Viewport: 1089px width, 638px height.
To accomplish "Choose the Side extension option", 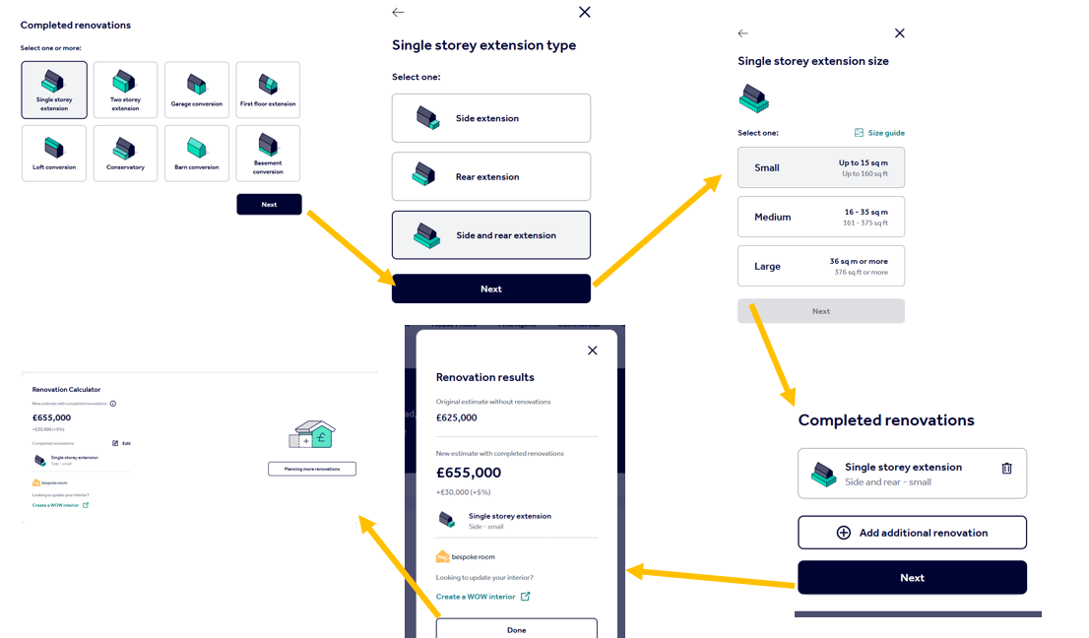I will tap(491, 118).
